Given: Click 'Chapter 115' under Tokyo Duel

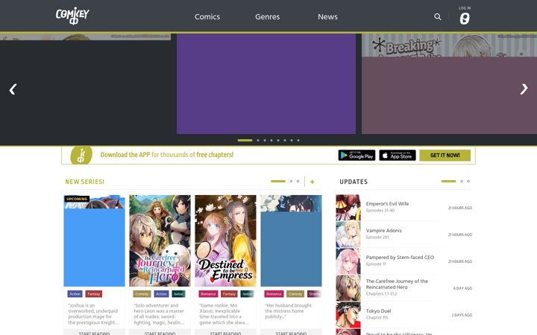Looking at the screenshot, I should [377, 318].
